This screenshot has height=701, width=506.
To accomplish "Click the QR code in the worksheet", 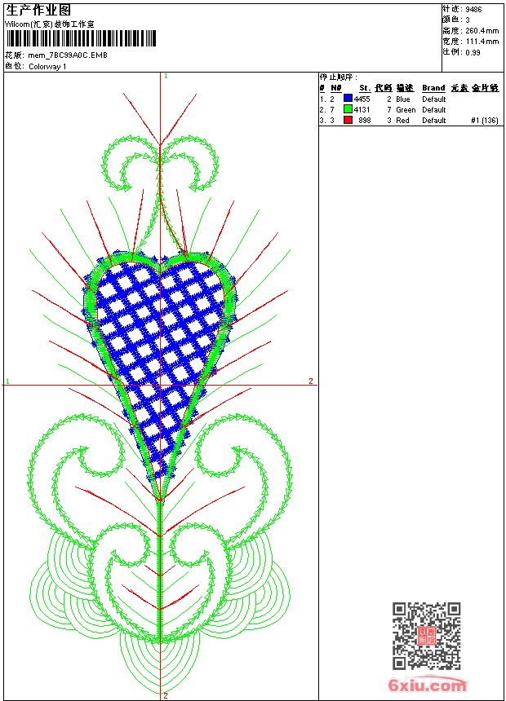I will click(427, 636).
